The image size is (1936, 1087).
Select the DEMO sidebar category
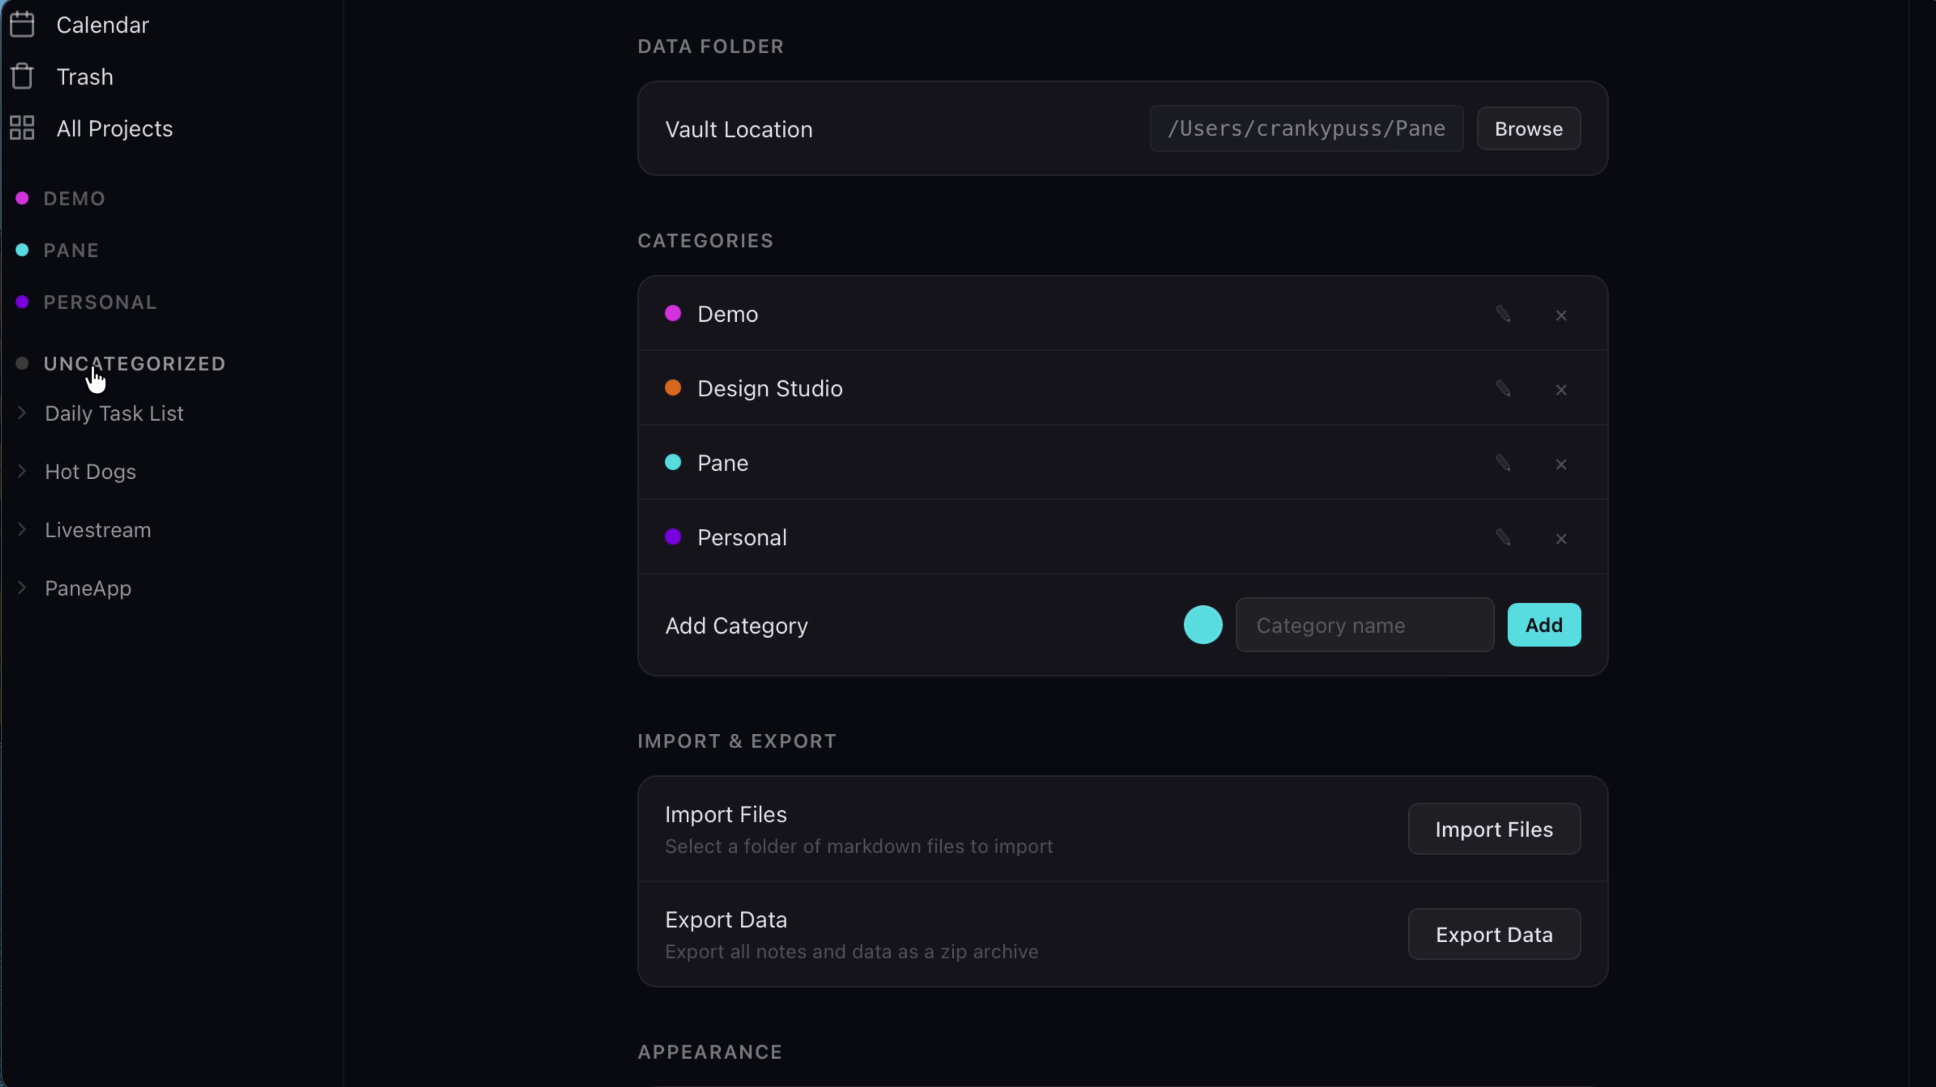pyautogui.click(x=74, y=198)
